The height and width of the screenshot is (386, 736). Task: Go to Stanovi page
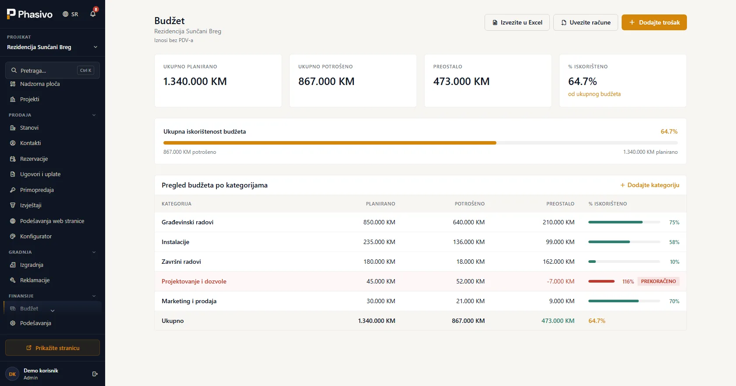[53, 127]
